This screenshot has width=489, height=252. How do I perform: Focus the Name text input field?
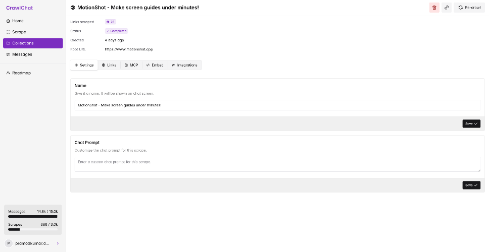click(x=277, y=105)
